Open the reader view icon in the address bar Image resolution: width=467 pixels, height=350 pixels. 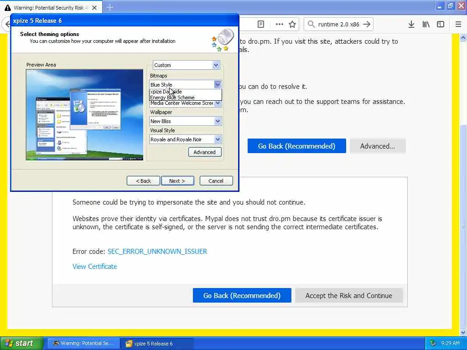click(x=260, y=24)
